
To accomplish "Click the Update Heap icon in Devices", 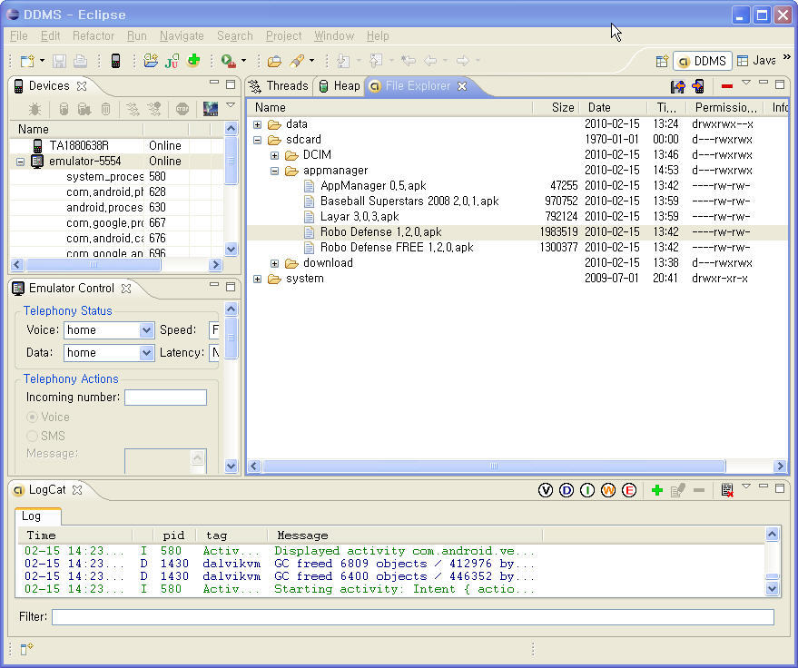I will 64,108.
